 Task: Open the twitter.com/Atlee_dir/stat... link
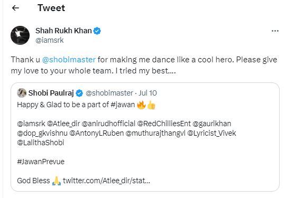(x=106, y=181)
